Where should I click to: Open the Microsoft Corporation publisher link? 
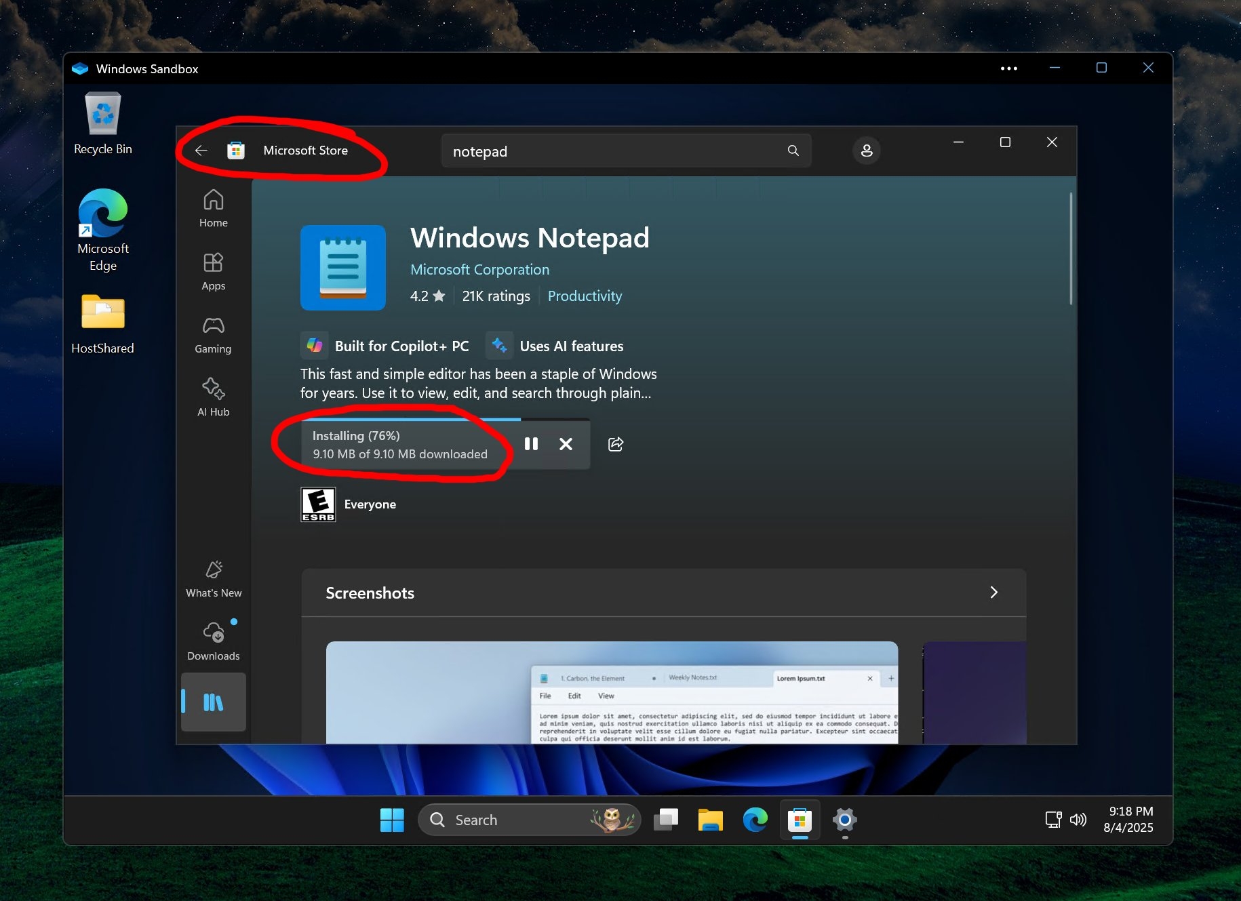479,270
